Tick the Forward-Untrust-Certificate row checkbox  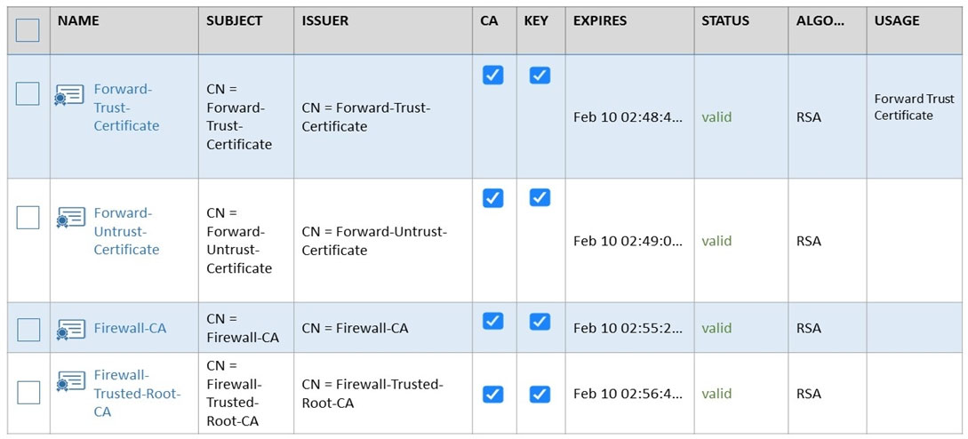pos(28,218)
